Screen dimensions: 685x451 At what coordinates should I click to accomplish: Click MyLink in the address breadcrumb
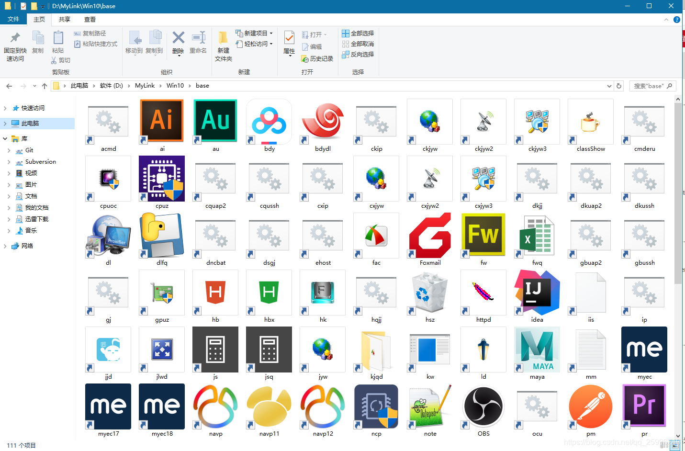click(x=145, y=86)
